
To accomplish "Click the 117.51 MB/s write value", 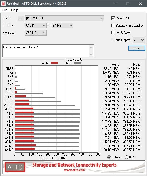I will pyautogui.click(x=110, y=138).
